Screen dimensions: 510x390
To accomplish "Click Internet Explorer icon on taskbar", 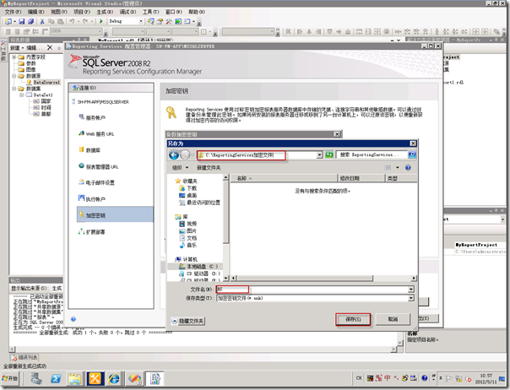I will pyautogui.click(x=114, y=379).
